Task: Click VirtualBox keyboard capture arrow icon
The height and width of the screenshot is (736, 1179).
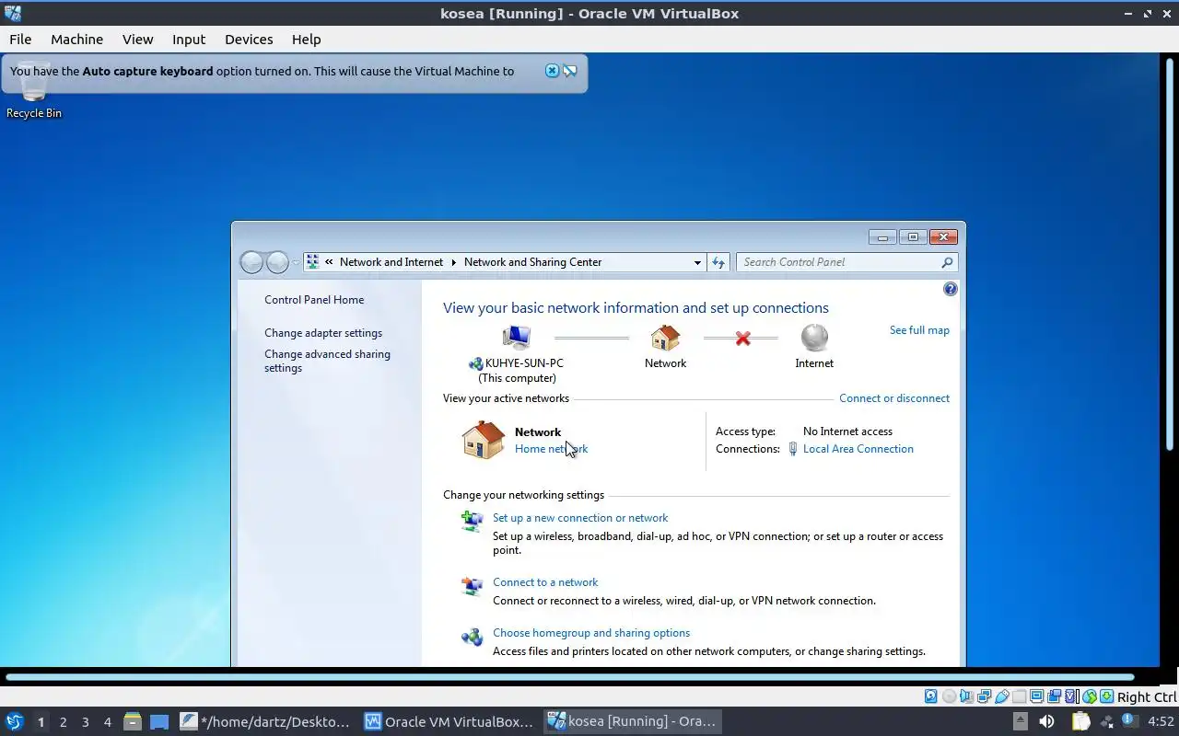Action: (x=1107, y=696)
